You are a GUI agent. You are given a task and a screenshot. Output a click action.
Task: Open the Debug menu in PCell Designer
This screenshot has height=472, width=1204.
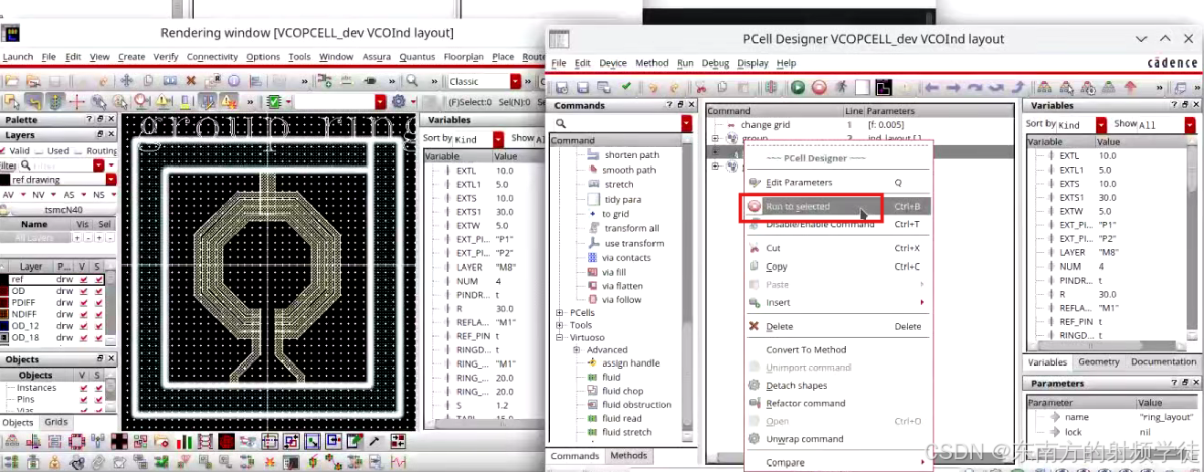715,63
